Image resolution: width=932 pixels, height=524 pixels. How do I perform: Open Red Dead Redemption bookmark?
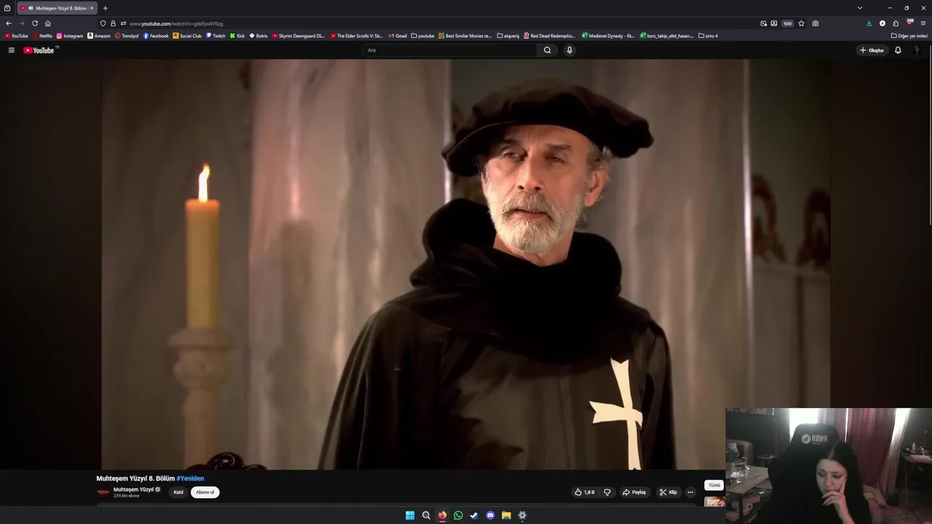tap(550, 36)
